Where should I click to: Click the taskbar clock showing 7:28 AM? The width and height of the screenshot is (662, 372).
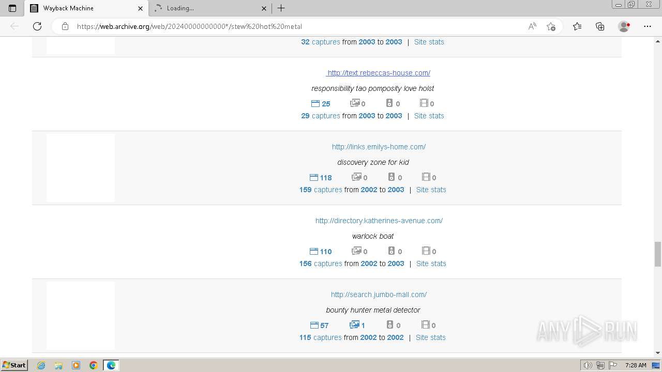tap(636, 365)
